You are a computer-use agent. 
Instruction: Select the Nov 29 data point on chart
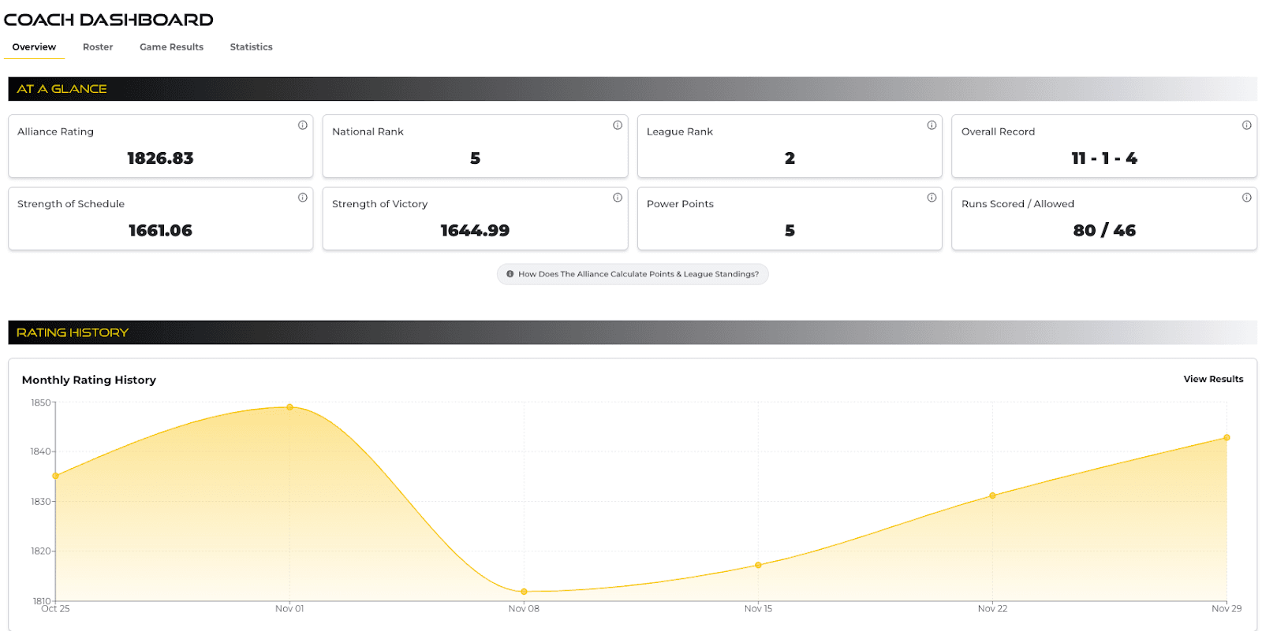click(1227, 437)
